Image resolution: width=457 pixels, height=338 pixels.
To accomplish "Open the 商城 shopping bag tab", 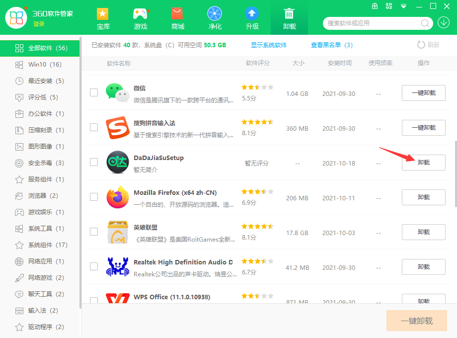I will point(177,18).
